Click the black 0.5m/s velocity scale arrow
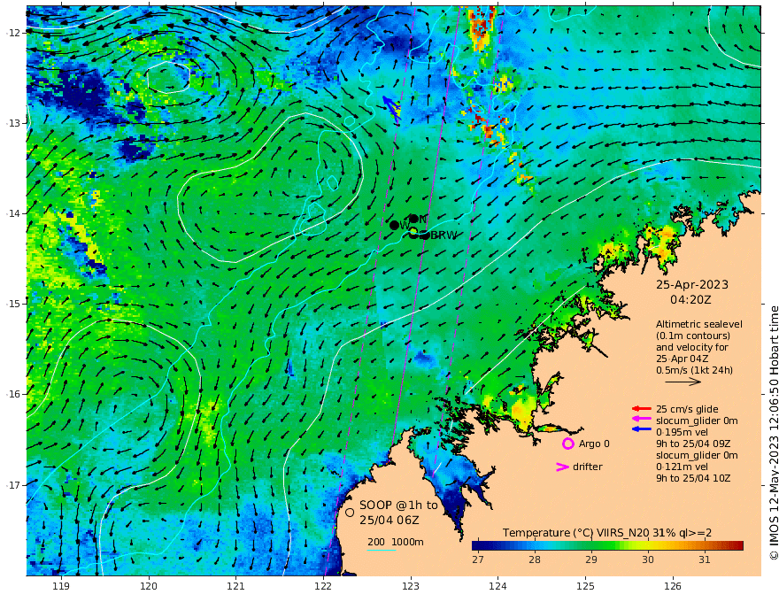This screenshot has height=602, width=779. 683,382
